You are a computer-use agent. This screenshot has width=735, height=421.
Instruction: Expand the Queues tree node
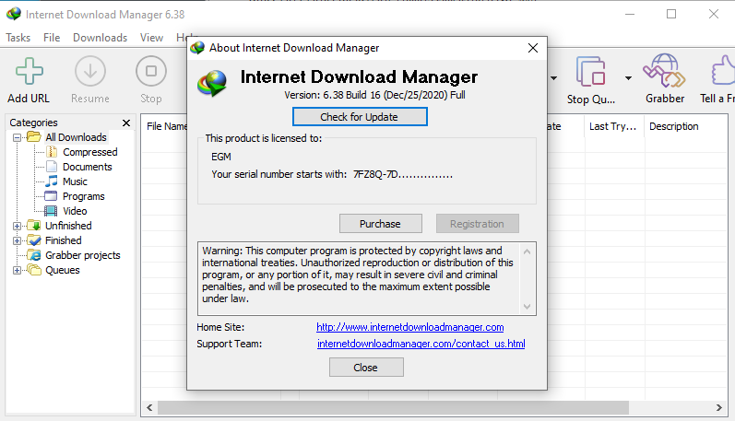point(17,270)
